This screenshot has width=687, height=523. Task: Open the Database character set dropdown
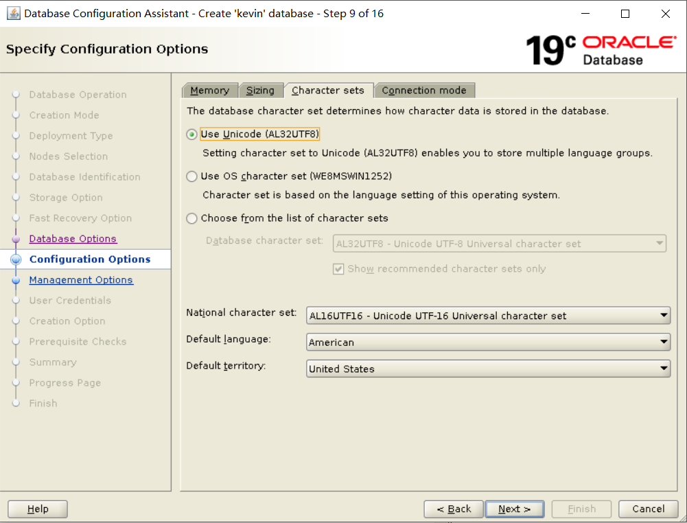(x=500, y=244)
